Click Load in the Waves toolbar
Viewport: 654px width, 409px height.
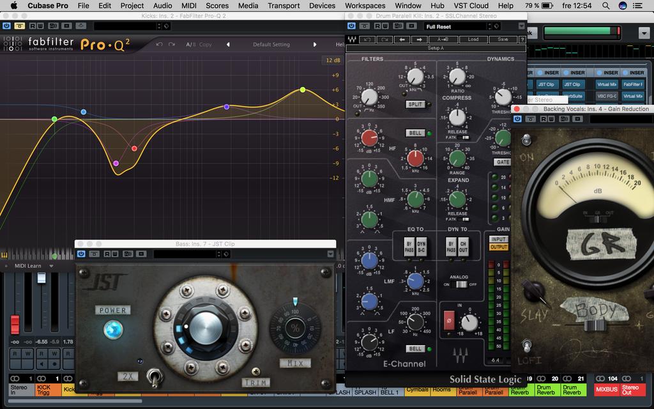[x=473, y=39]
